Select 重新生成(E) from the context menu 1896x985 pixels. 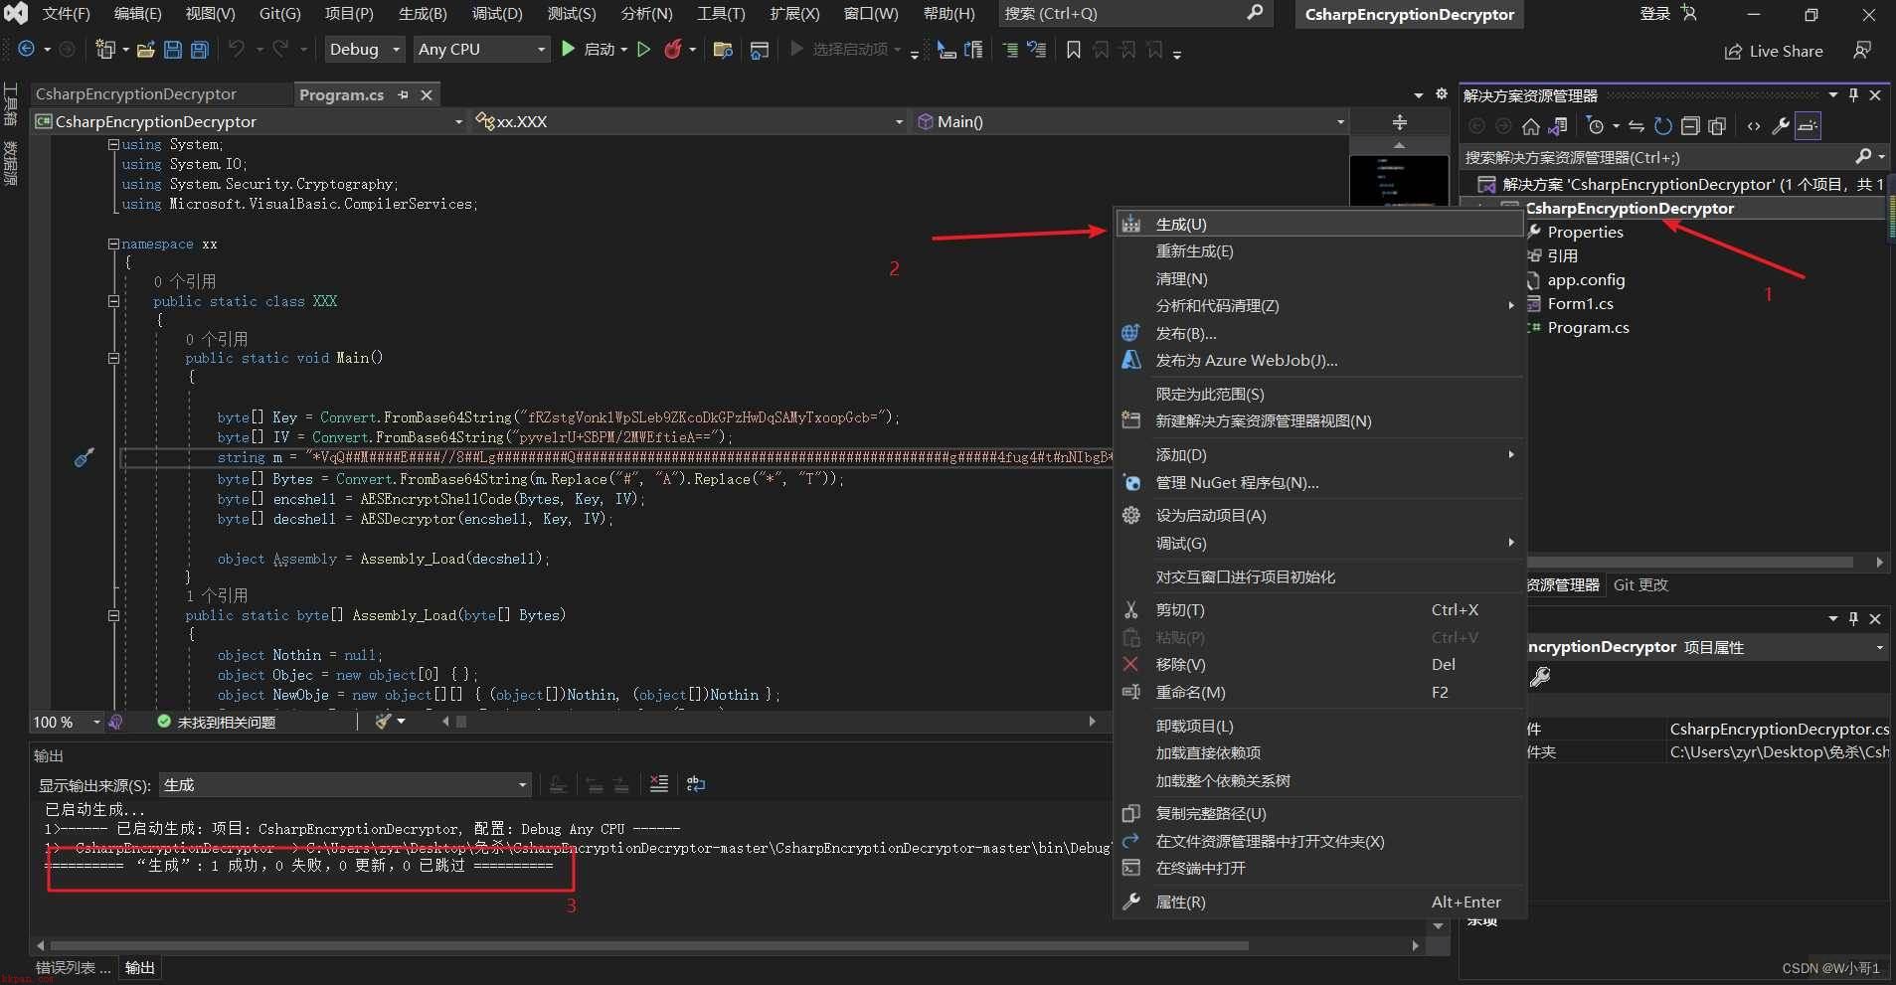click(1318, 251)
